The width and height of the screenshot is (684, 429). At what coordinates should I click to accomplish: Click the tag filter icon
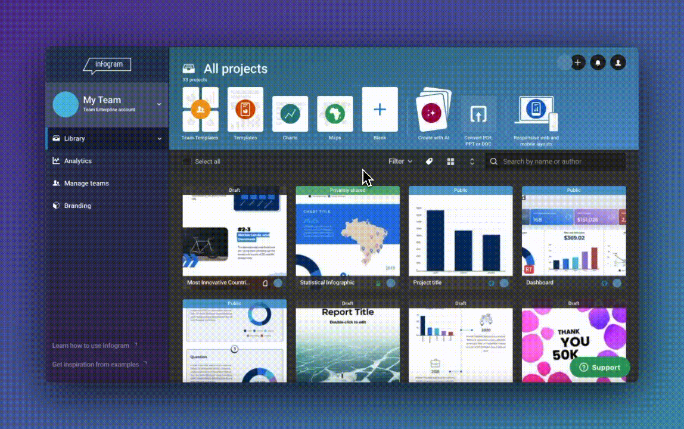pyautogui.click(x=429, y=161)
